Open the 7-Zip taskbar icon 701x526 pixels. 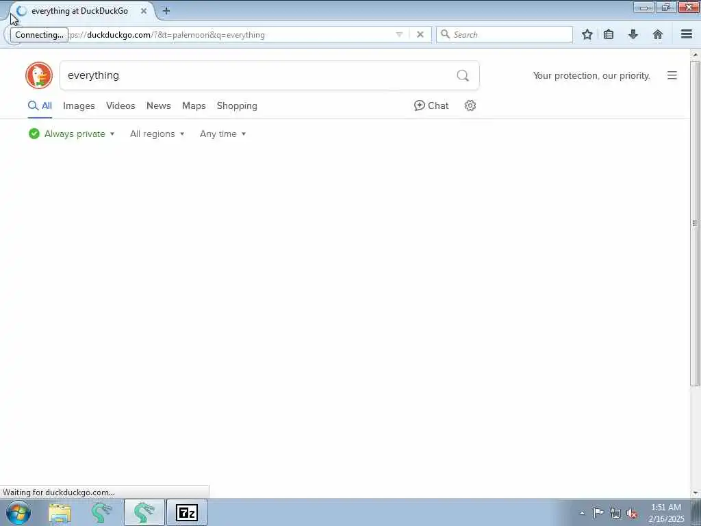187,512
